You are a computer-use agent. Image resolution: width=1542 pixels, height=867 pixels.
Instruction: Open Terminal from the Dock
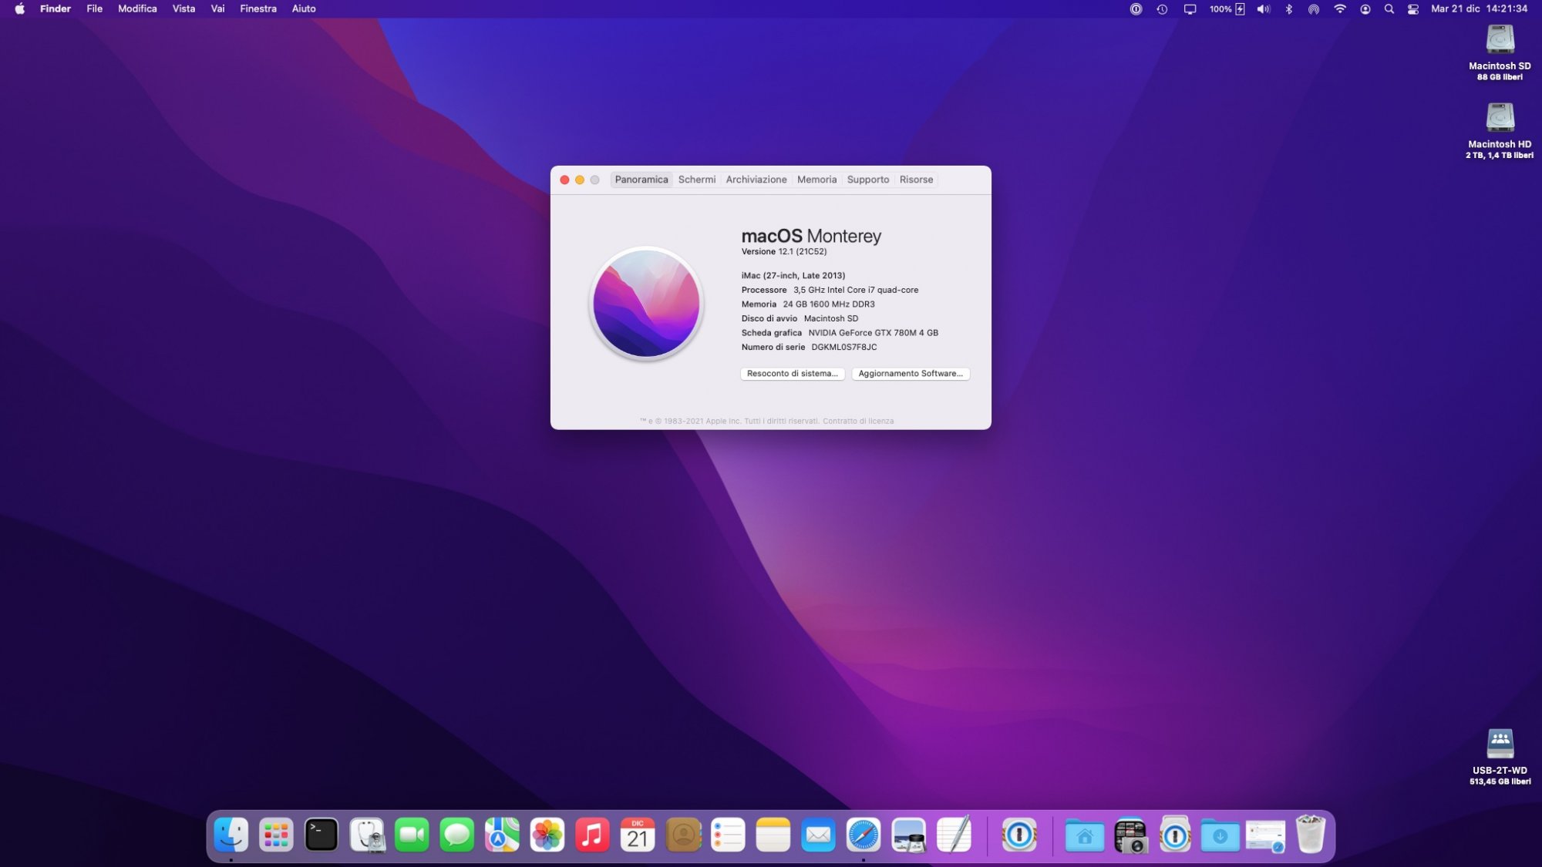click(321, 835)
